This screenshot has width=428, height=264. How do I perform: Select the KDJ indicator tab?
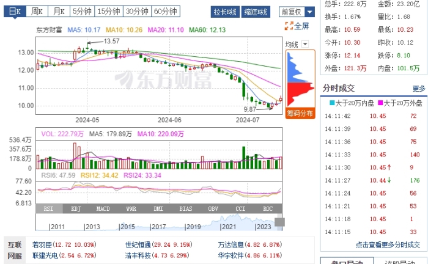(76, 209)
